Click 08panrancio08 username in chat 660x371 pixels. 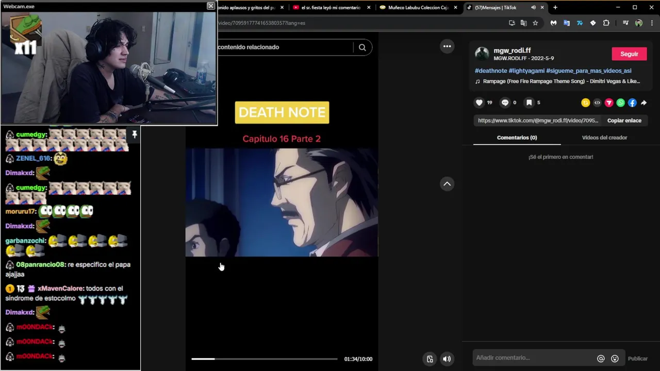coord(41,265)
